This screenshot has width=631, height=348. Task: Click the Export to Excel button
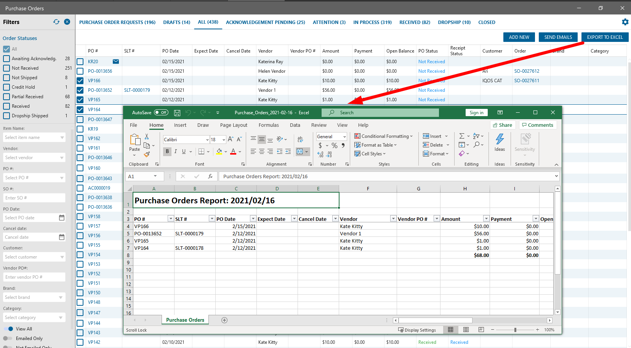pos(605,37)
